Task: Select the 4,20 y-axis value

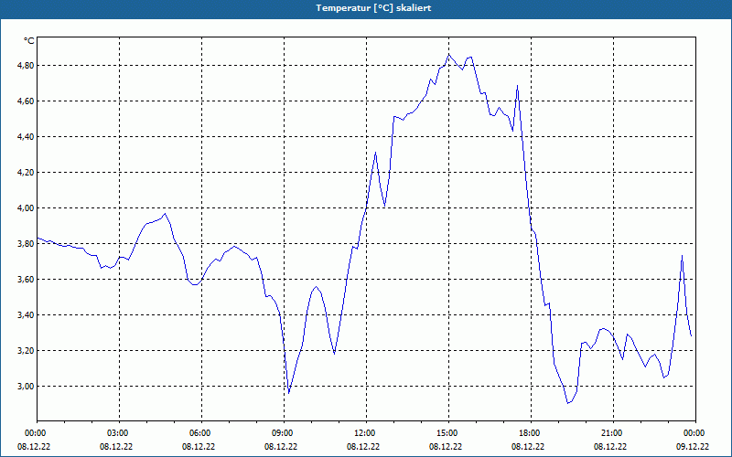Action: [x=26, y=172]
